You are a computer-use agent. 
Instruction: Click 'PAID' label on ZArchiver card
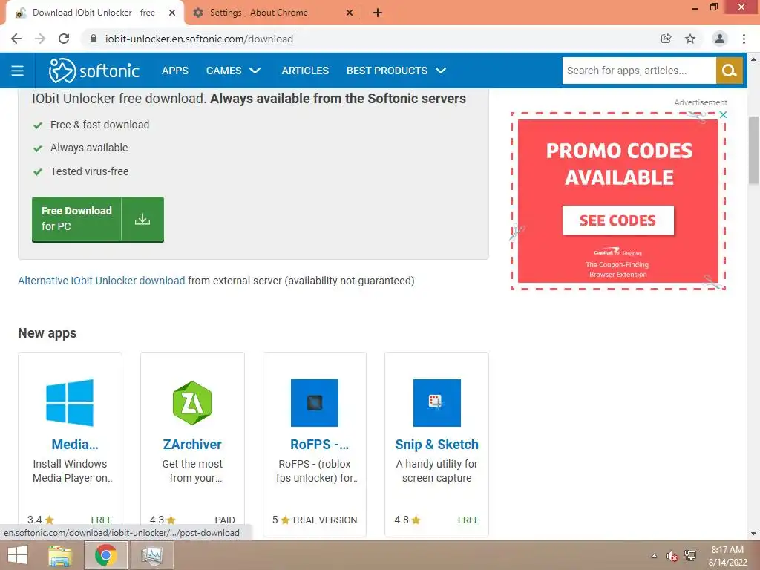[224, 520]
